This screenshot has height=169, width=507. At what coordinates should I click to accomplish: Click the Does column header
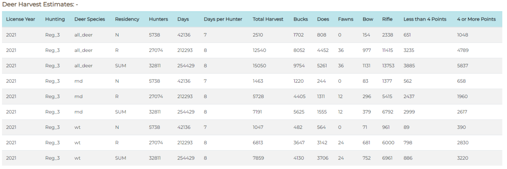pyautogui.click(x=323, y=19)
